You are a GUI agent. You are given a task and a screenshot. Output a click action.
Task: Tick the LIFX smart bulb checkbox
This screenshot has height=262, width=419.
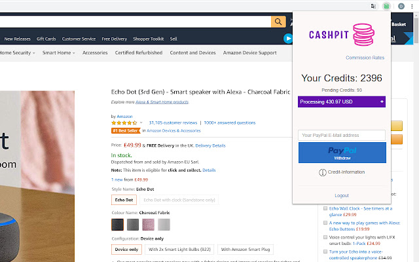click(x=325, y=237)
